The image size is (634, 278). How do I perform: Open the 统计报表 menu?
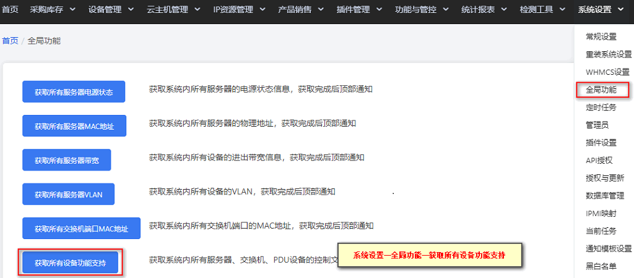pos(484,10)
